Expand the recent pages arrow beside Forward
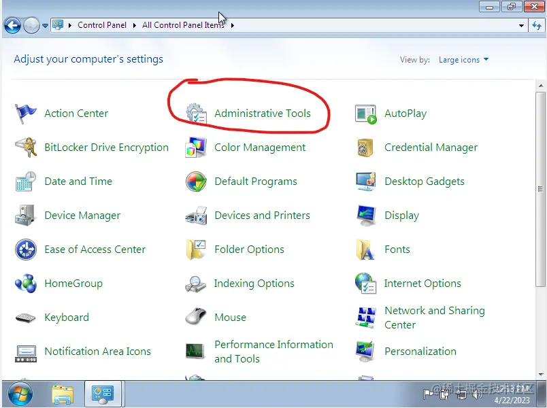This screenshot has width=547, height=408. [45, 25]
